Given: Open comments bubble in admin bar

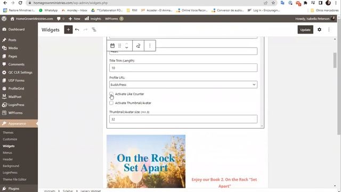Looking at the screenshot, I should point(60,19).
